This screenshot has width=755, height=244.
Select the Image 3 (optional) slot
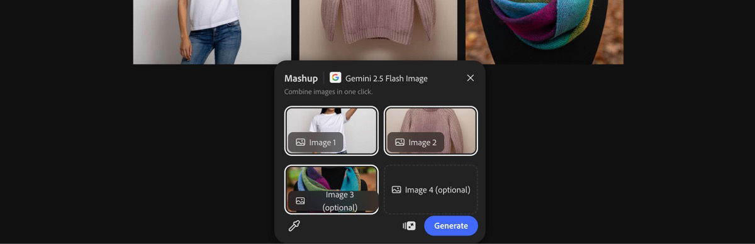point(332,189)
